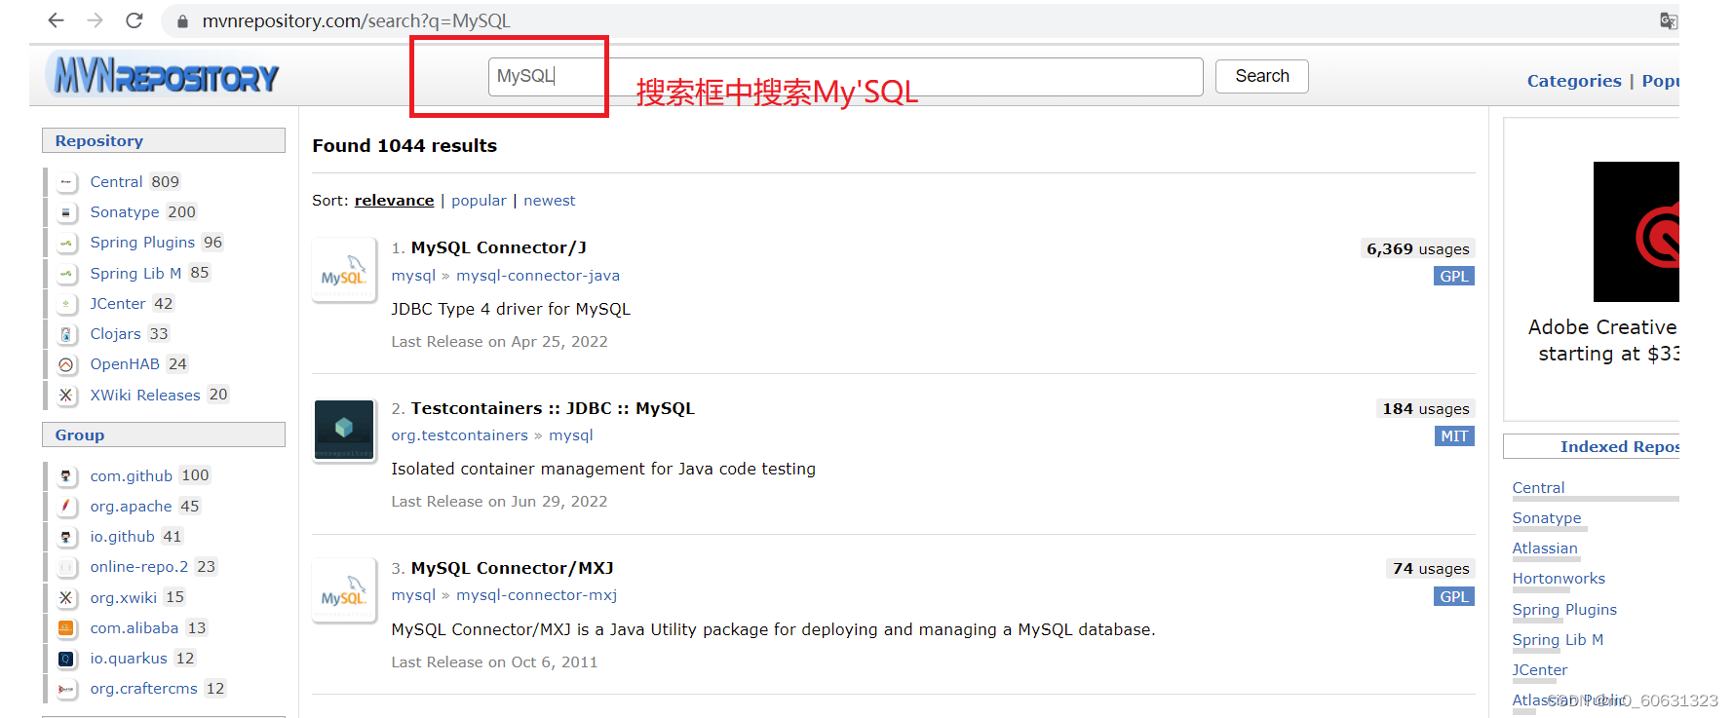This screenshot has width=1733, height=718.
Task: Filter by Sonatype link in left sidebar
Action: pos(125,212)
